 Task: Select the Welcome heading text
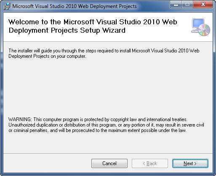pyautogui.click(x=93, y=26)
